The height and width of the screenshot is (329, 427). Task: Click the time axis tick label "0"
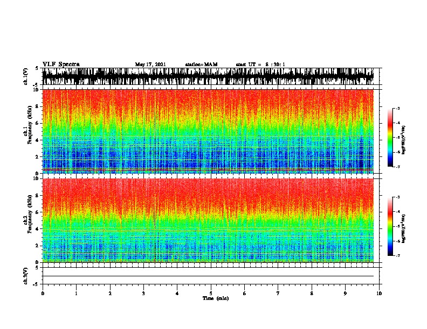click(43, 294)
